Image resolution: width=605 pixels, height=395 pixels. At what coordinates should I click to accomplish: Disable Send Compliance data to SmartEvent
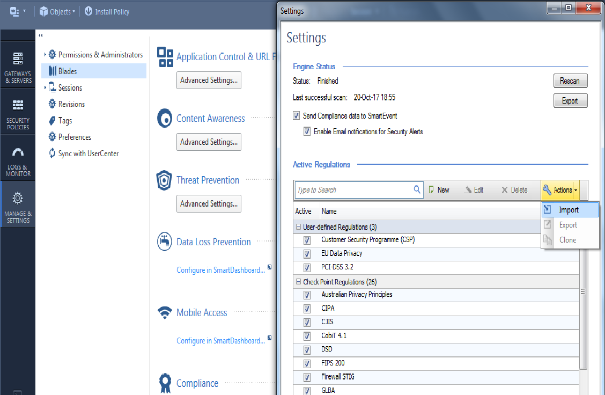click(296, 115)
